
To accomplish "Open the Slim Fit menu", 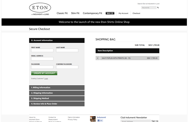I will (x=75, y=13).
